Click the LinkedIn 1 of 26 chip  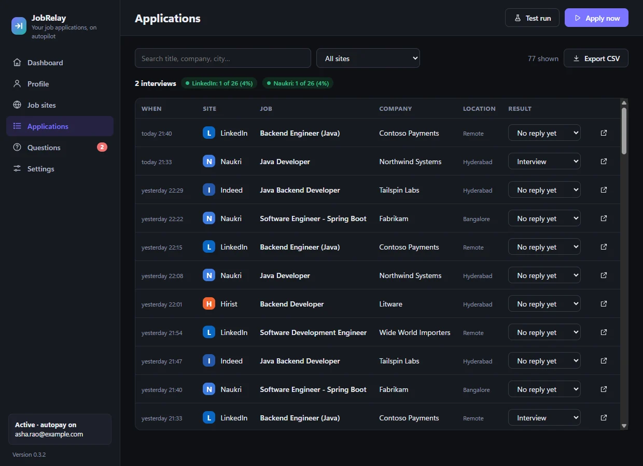(x=219, y=83)
